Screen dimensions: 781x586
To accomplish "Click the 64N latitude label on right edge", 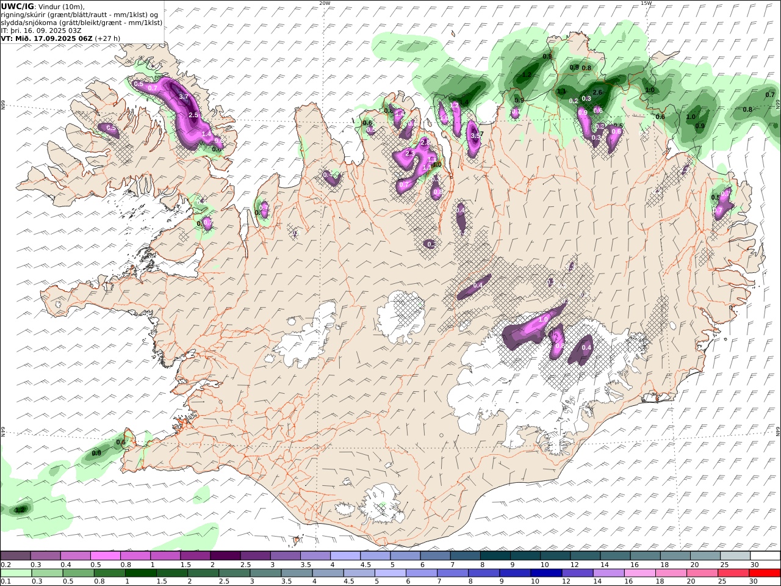I will [778, 430].
